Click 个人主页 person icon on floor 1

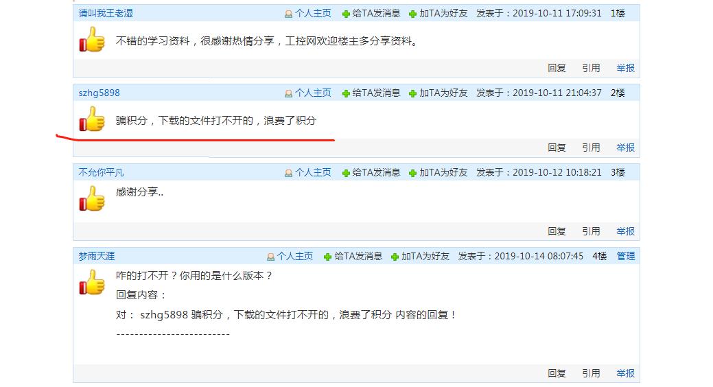pyautogui.click(x=289, y=14)
